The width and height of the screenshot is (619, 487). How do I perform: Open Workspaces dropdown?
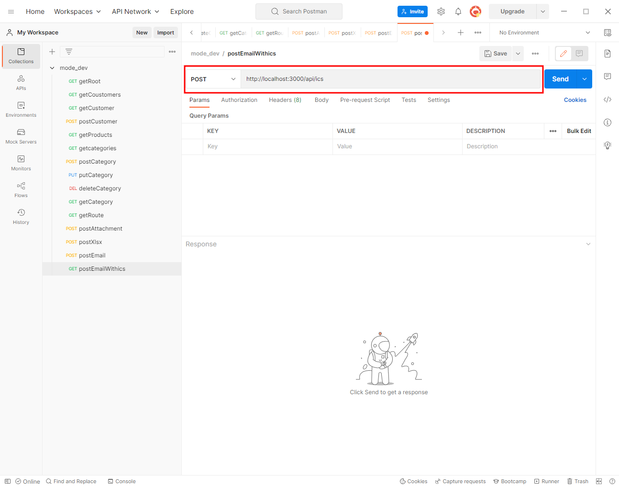(x=77, y=11)
